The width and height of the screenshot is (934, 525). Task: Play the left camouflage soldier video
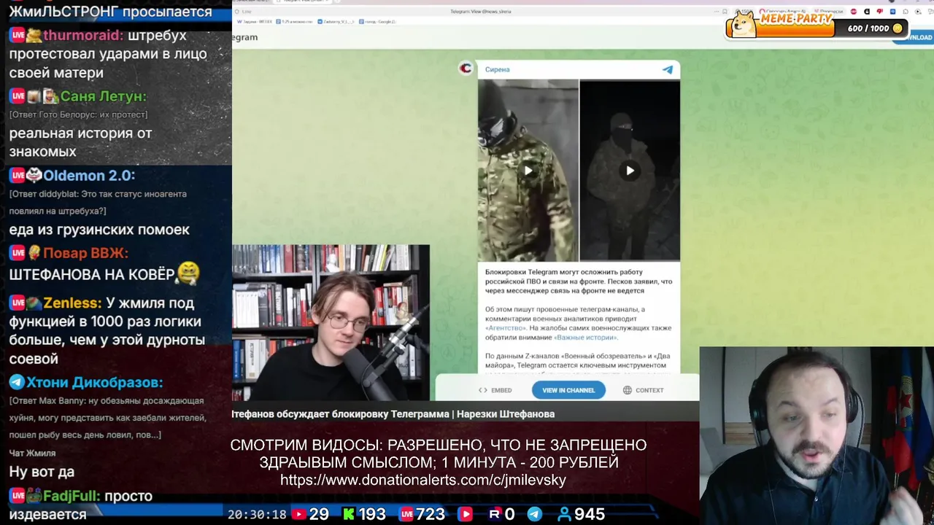pyautogui.click(x=528, y=171)
